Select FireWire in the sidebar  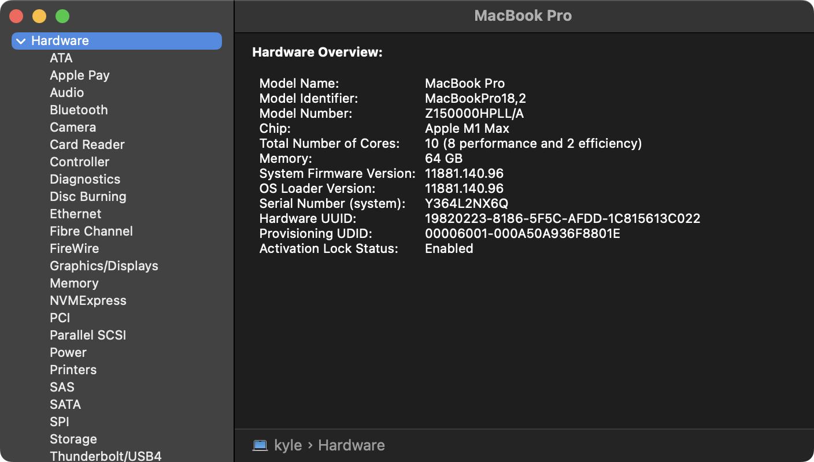point(75,249)
